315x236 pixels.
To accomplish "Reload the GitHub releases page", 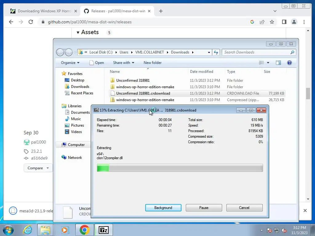I will coord(31,22).
